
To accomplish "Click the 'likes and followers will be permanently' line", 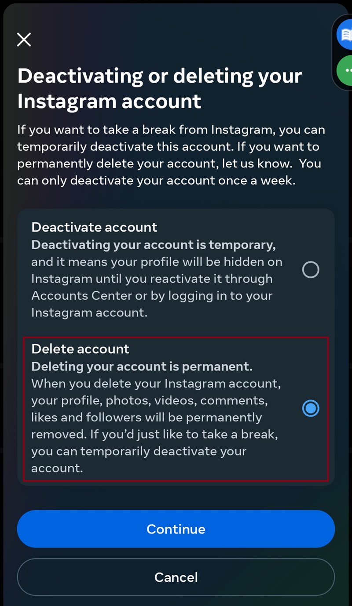I will [147, 417].
